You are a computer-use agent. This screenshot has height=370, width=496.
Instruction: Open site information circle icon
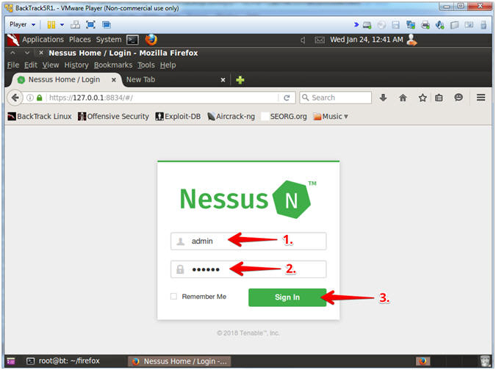(x=29, y=98)
